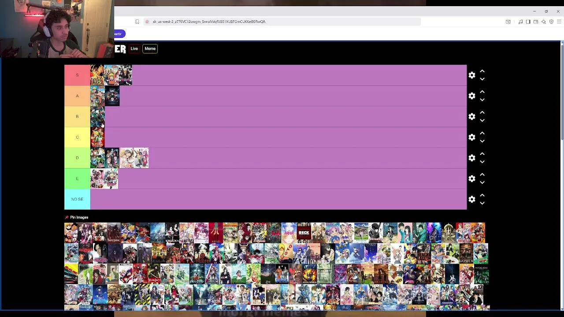The image size is (564, 317).
Task: Select the Redline cover thumbnail
Action: pos(71,273)
